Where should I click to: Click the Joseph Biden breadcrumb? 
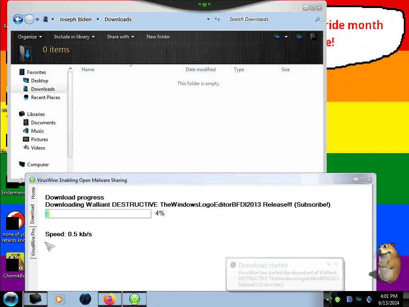[75, 19]
